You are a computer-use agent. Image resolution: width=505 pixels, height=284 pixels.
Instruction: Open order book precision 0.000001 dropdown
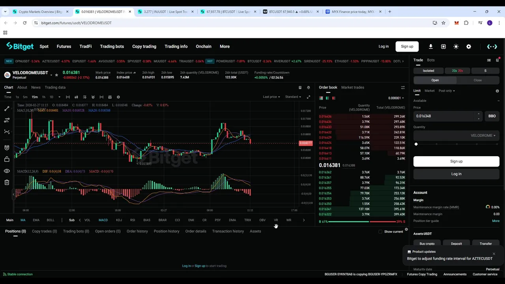click(396, 98)
